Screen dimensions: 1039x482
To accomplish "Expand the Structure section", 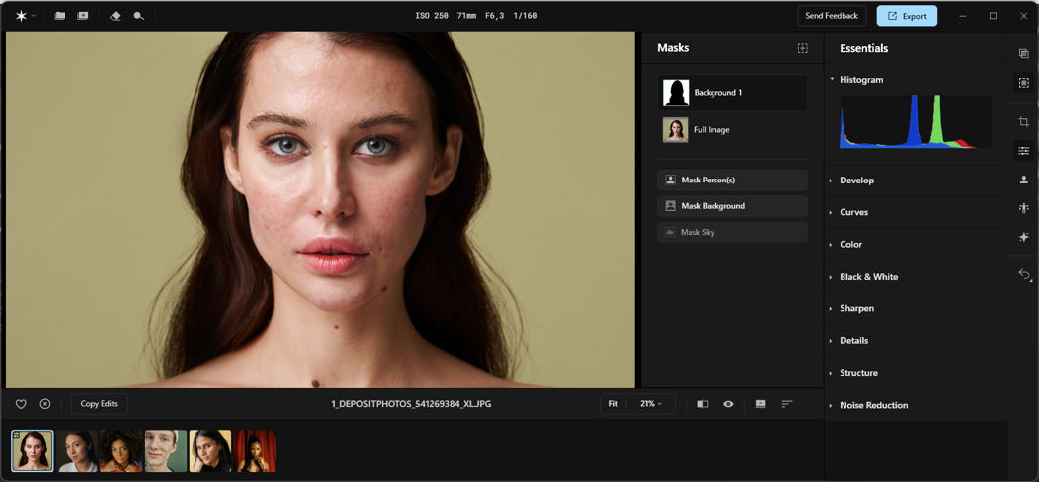I will click(916, 373).
